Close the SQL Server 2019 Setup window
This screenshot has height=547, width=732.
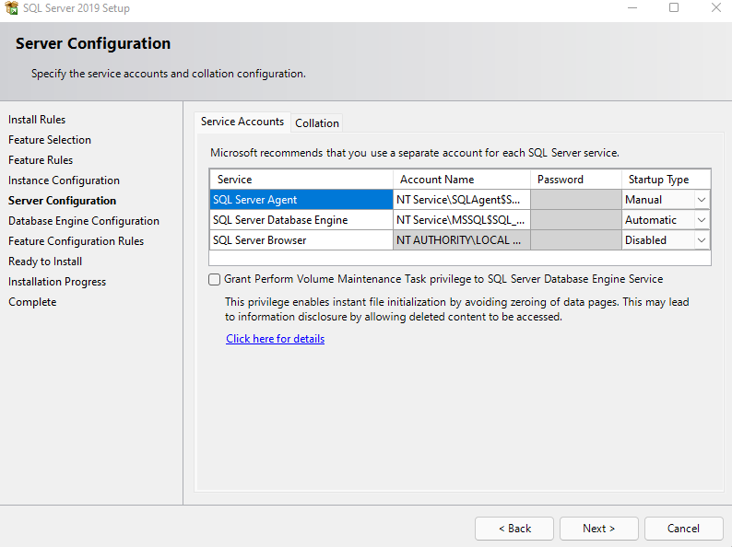[x=716, y=8]
